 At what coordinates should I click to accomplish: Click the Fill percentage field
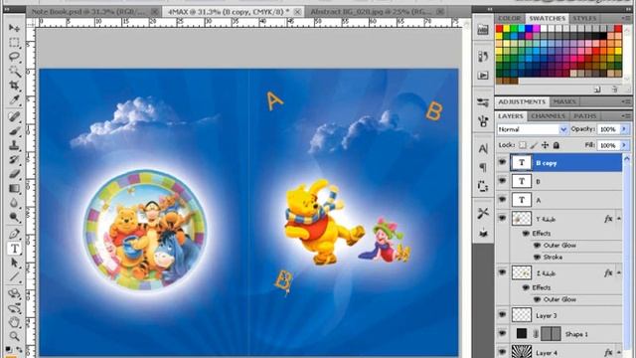click(x=607, y=145)
